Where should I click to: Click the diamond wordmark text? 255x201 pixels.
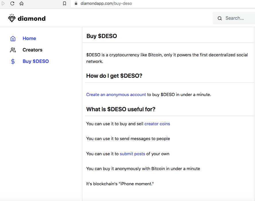[x=32, y=19]
